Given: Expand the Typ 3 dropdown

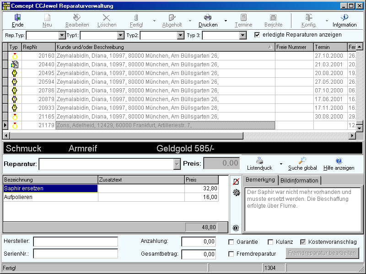Looking at the screenshot, I should [x=243, y=35].
